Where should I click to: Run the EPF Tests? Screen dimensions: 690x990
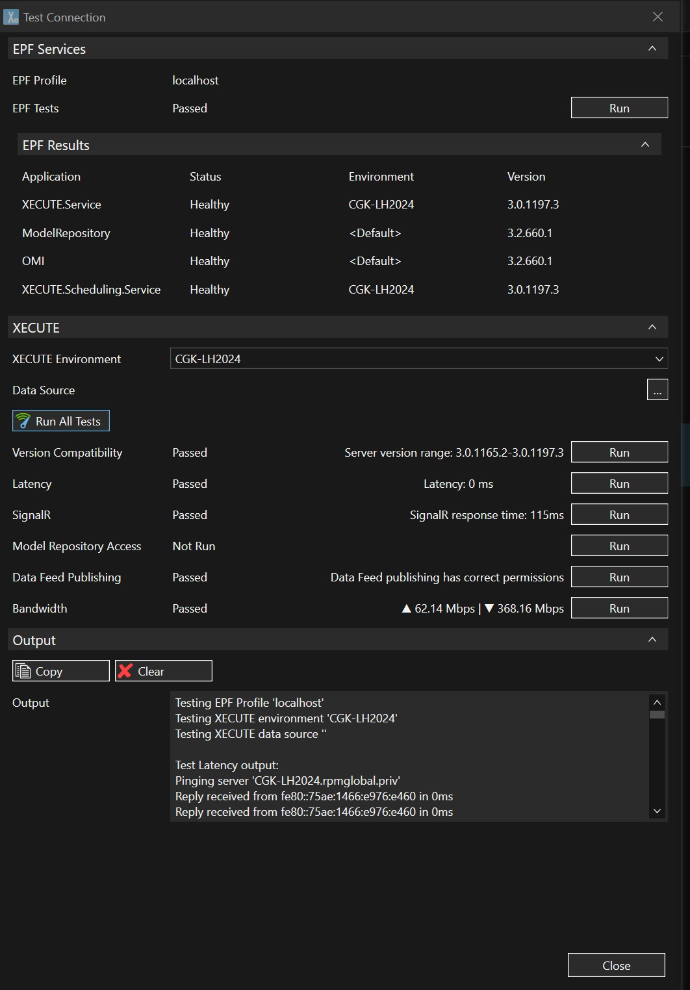(619, 108)
